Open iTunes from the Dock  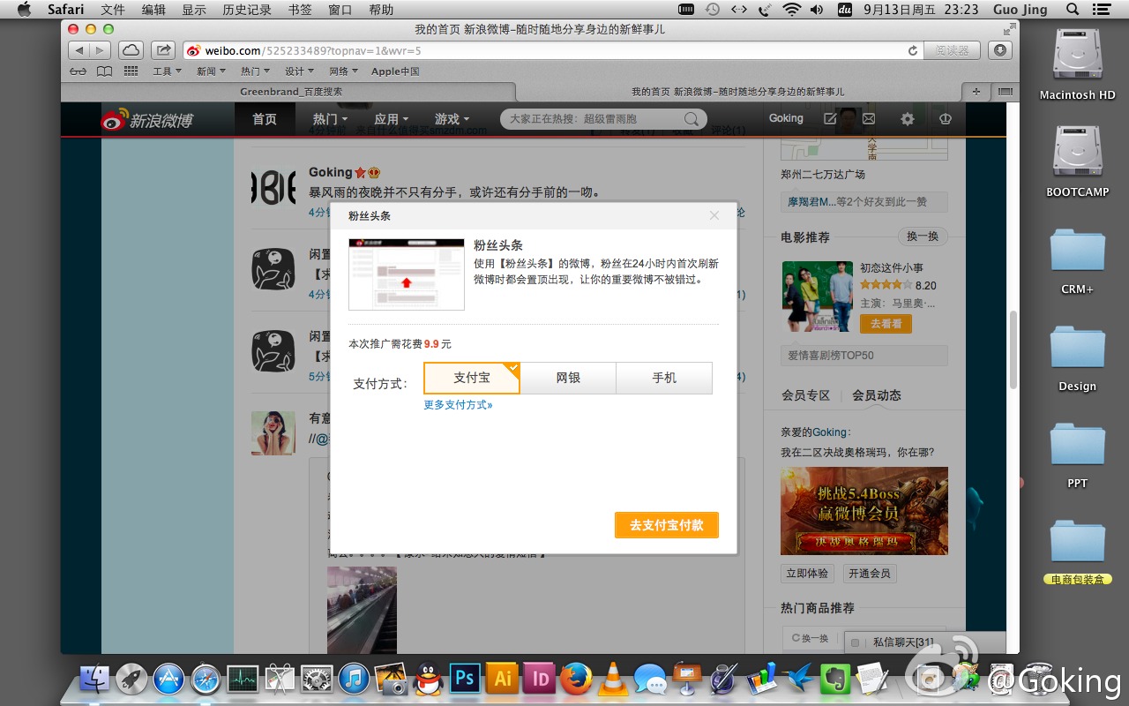354,678
